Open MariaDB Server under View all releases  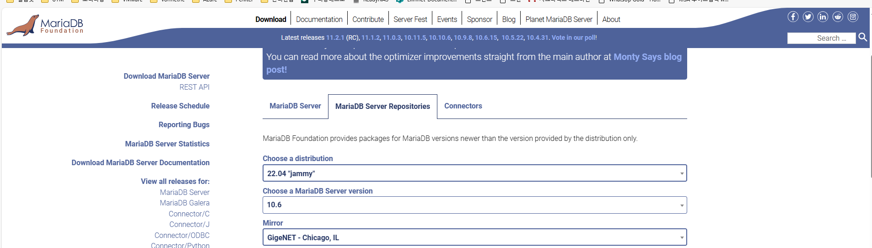(185, 192)
